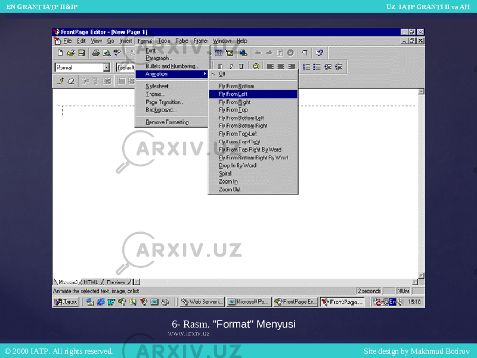Open the File menu

[x=67, y=41]
